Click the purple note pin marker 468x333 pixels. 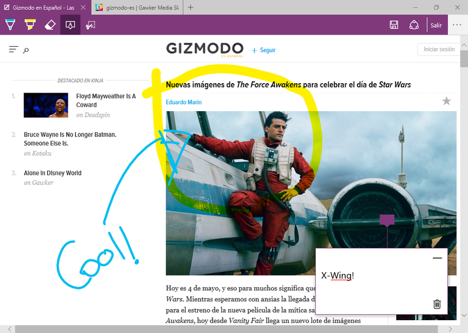[387, 220]
